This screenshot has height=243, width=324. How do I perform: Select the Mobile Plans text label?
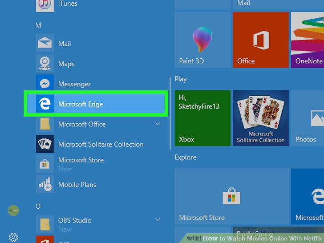[x=77, y=185]
